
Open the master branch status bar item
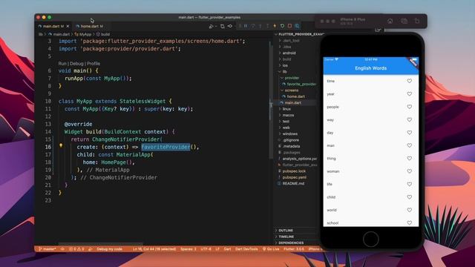coord(47,249)
